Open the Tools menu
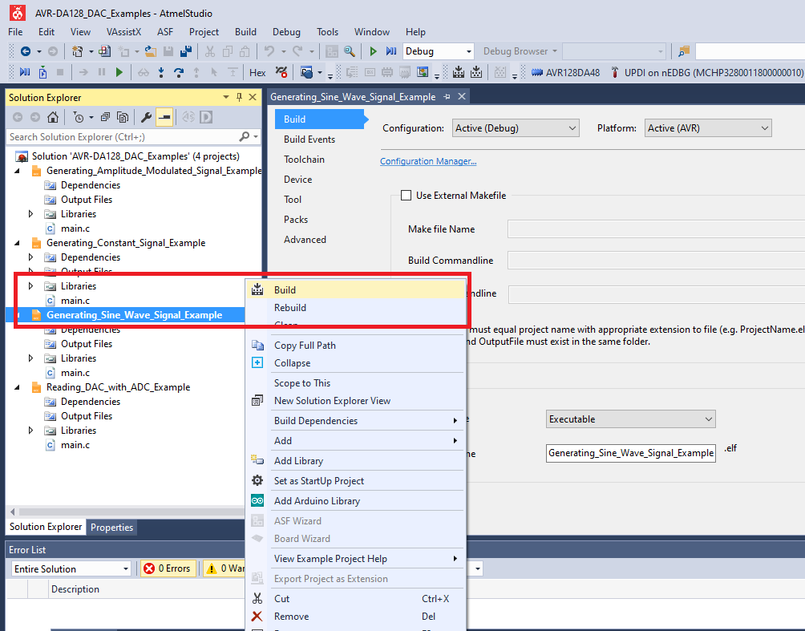The image size is (805, 631). click(x=327, y=32)
